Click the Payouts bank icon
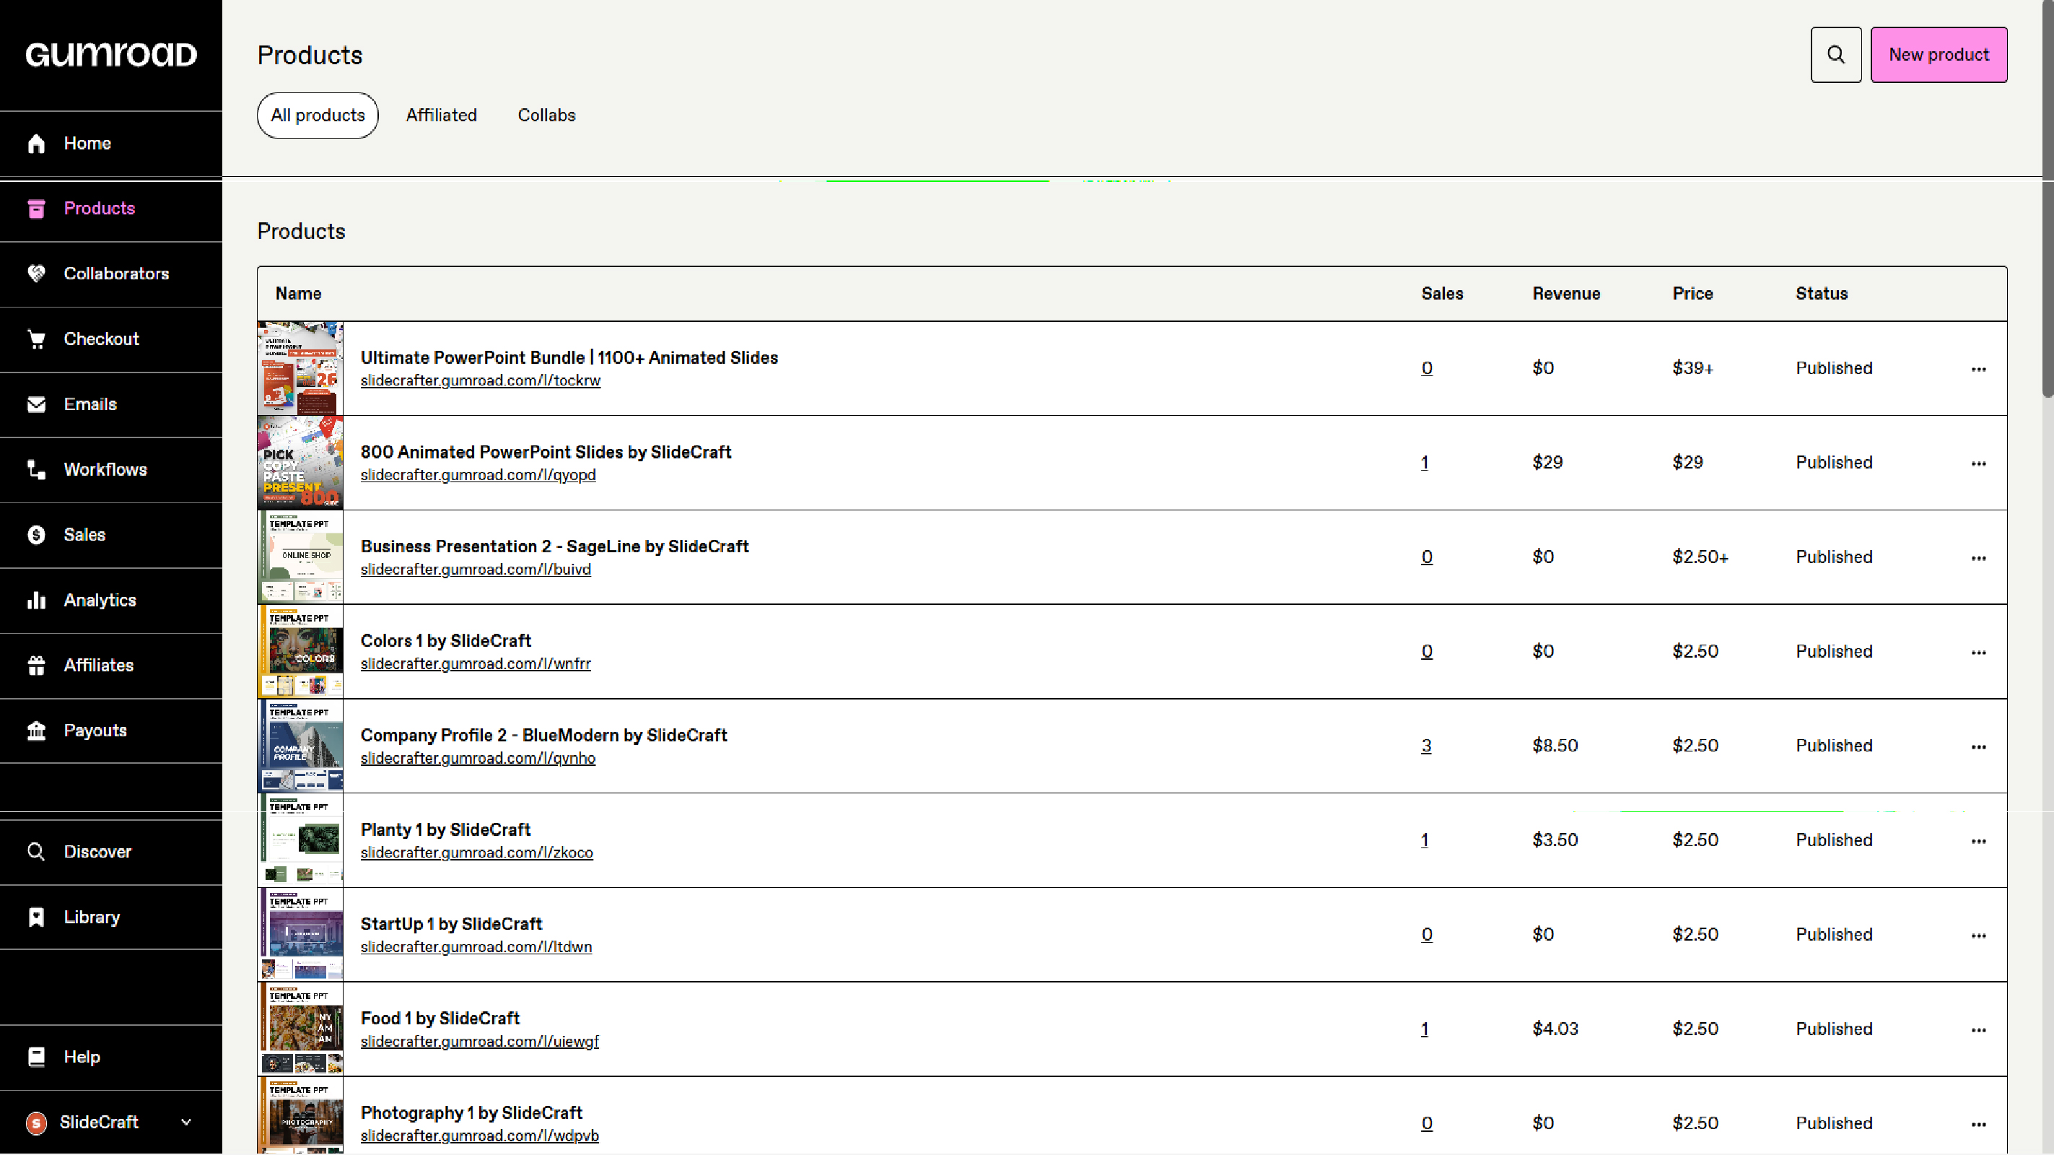The width and height of the screenshot is (2054, 1155). pos(36,731)
